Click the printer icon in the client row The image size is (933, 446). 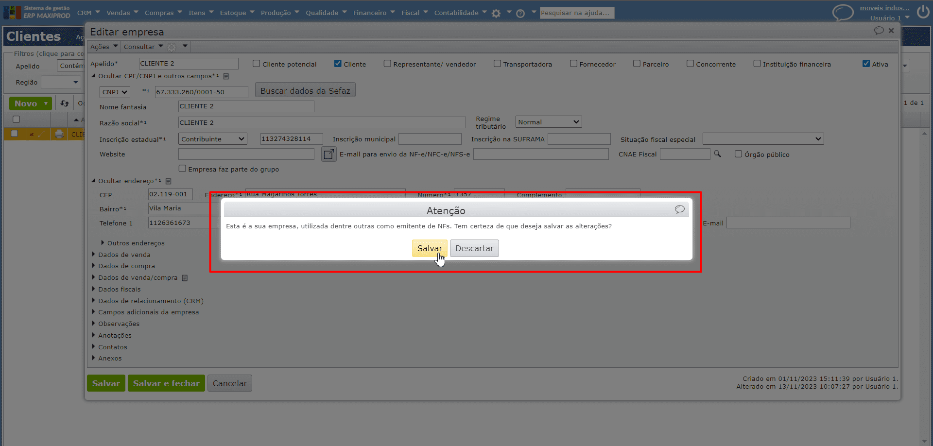pyautogui.click(x=59, y=134)
